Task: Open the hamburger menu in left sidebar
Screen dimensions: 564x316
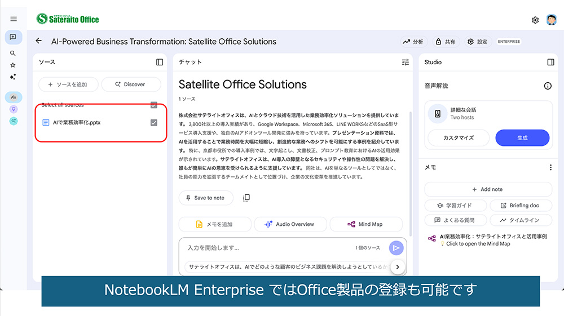Action: click(x=14, y=19)
